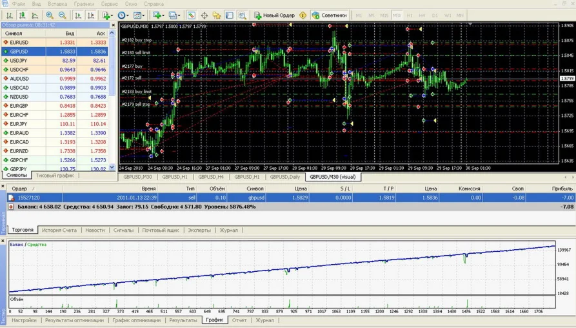Click the Новый Ордер button

click(x=275, y=15)
